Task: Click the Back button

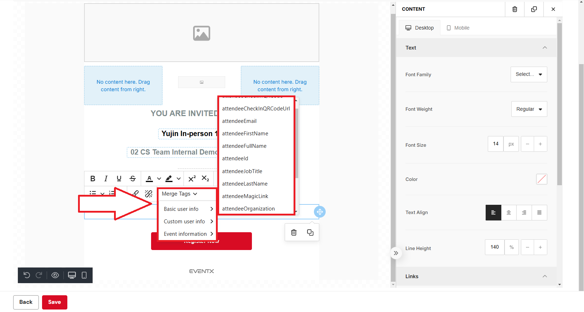Action: (26, 302)
